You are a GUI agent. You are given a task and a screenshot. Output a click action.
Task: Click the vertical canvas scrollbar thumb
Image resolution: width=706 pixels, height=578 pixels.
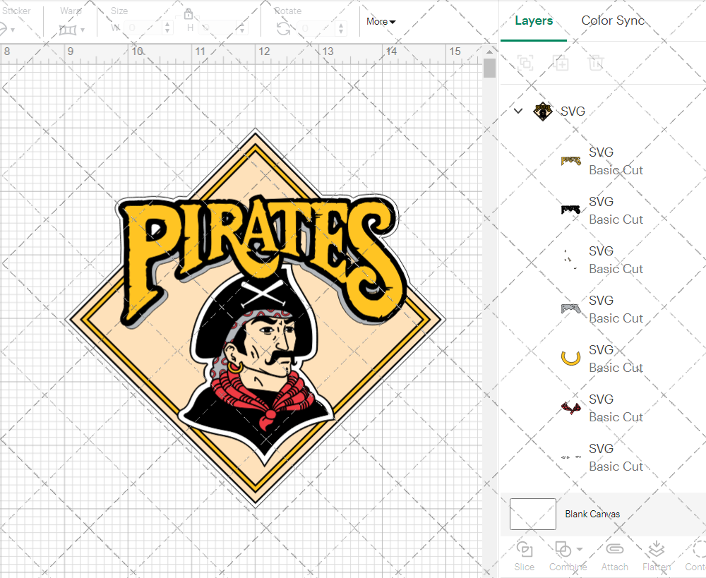click(x=489, y=68)
